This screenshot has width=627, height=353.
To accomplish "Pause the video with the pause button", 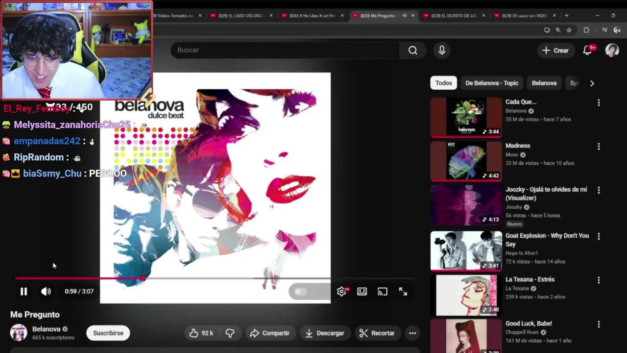I will coord(24,291).
